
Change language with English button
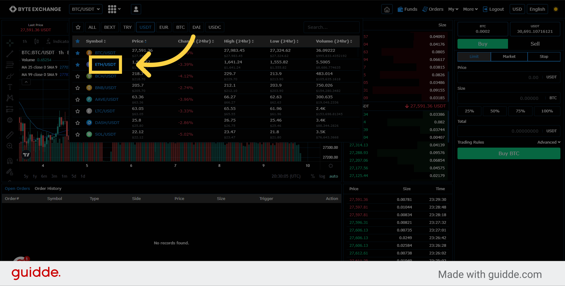tap(537, 9)
